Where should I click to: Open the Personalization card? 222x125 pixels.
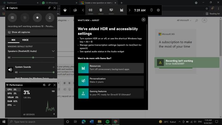111,81
